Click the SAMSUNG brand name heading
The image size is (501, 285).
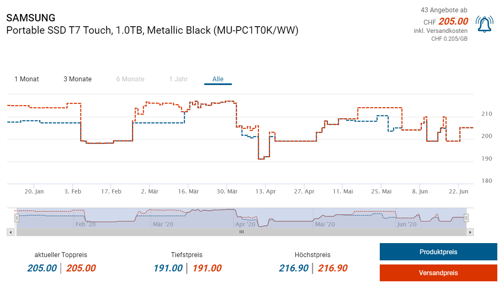(31, 18)
